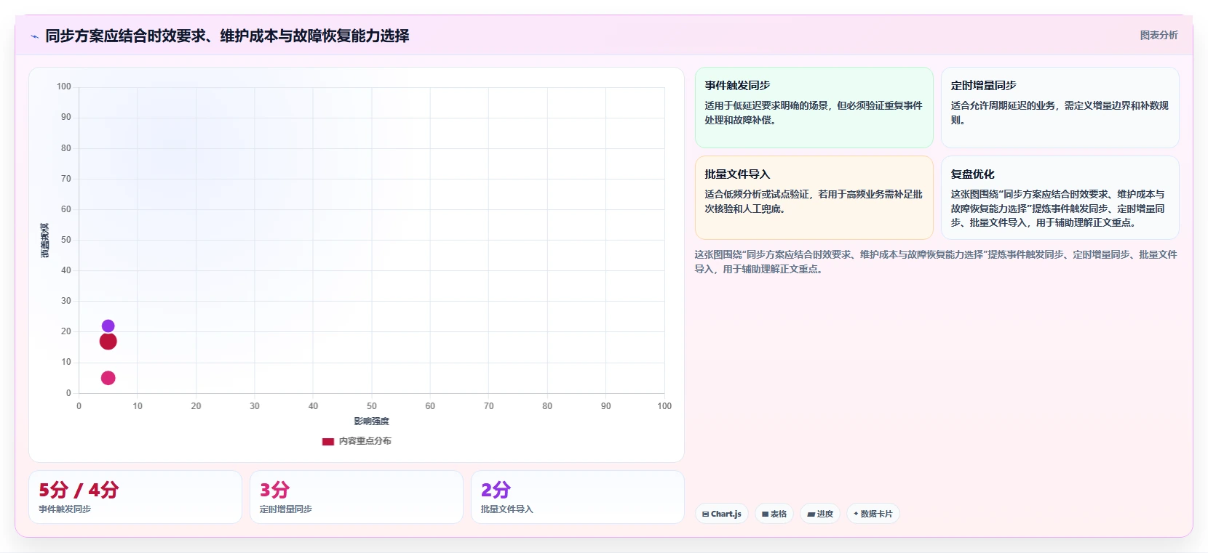1208x553 pixels.
Task: Click the 数据卡片 tag icon
Action: [x=856, y=514]
